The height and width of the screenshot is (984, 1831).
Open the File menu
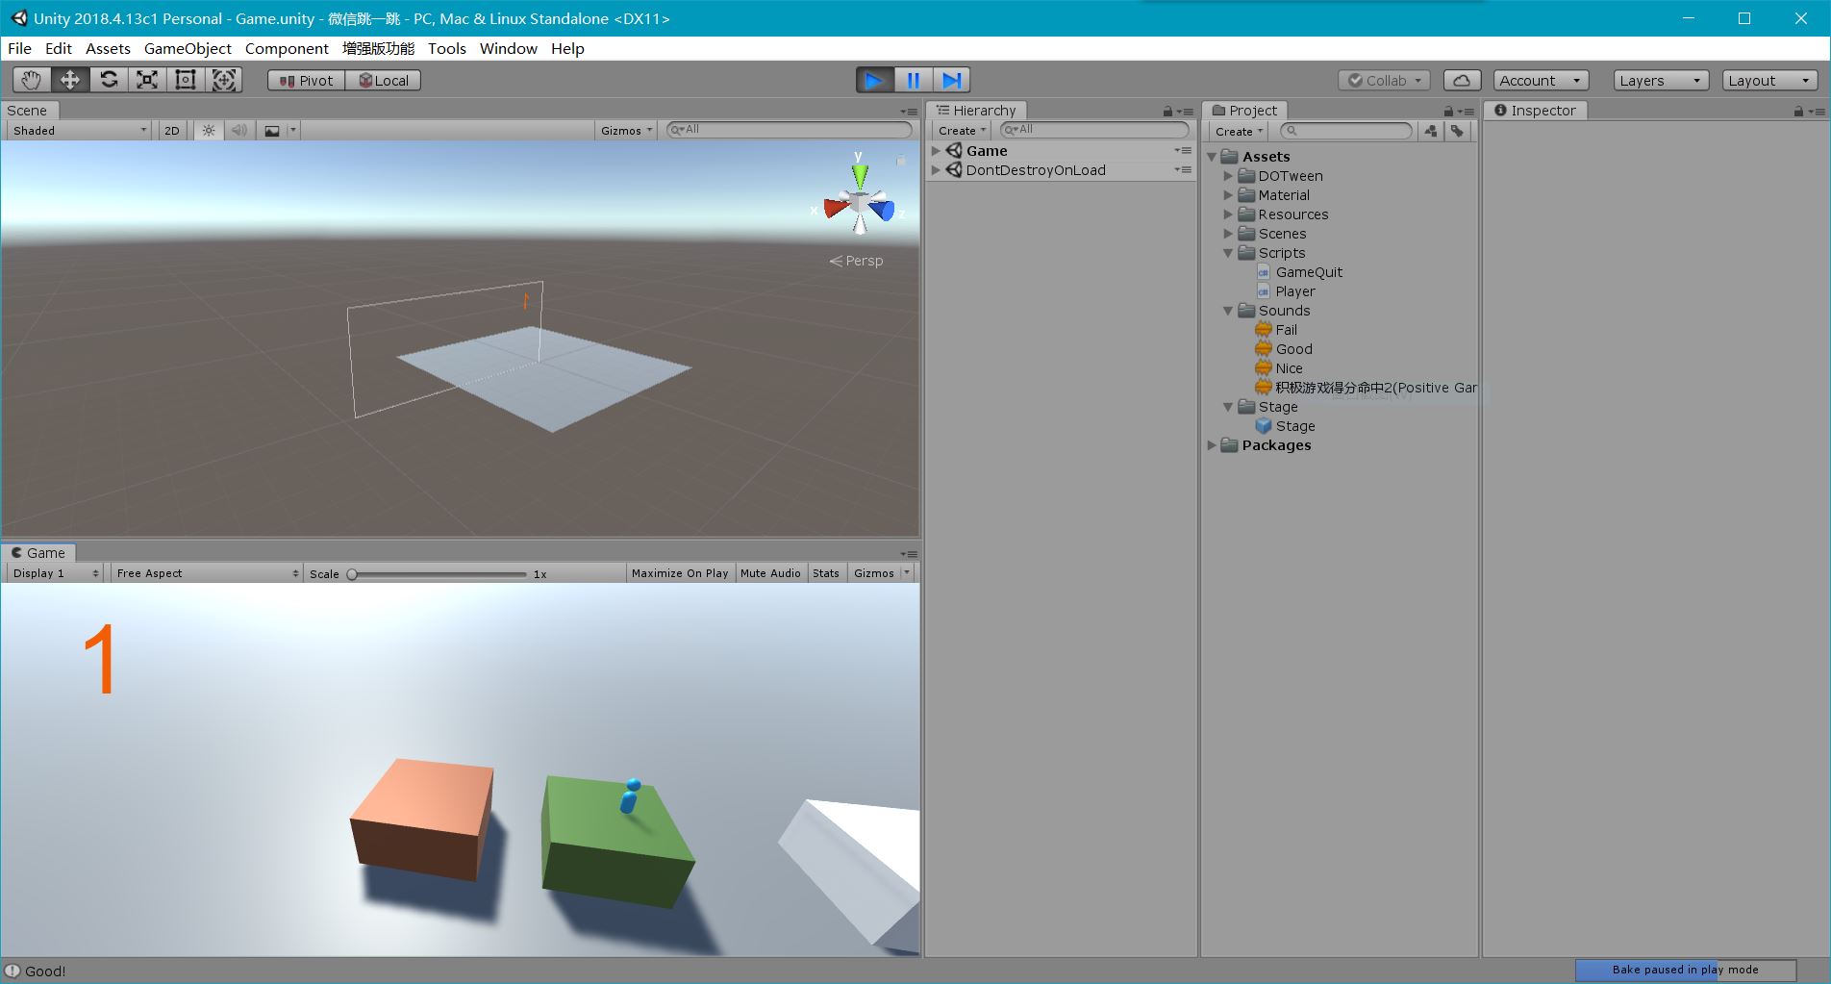tap(19, 48)
